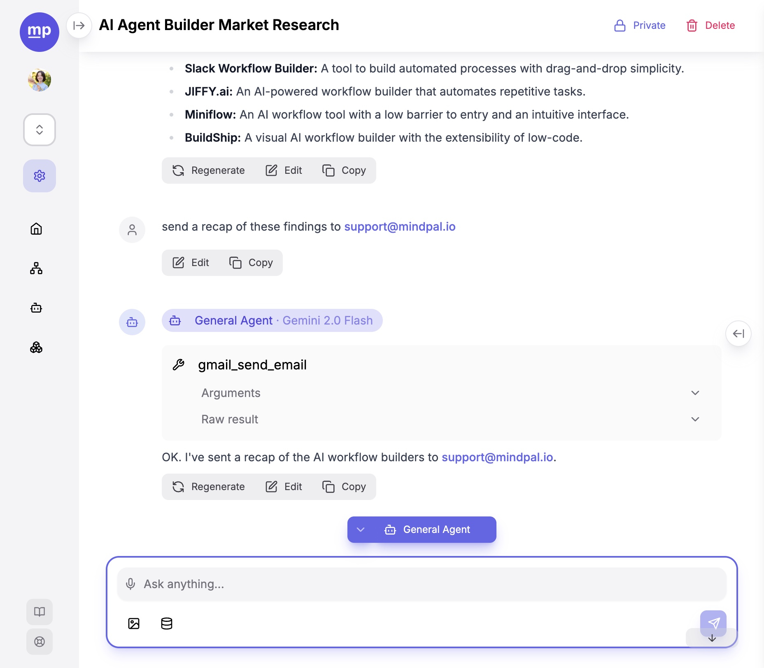Click the 'Slack Workflow Builder:' bullet text
The width and height of the screenshot is (764, 668).
click(251, 68)
